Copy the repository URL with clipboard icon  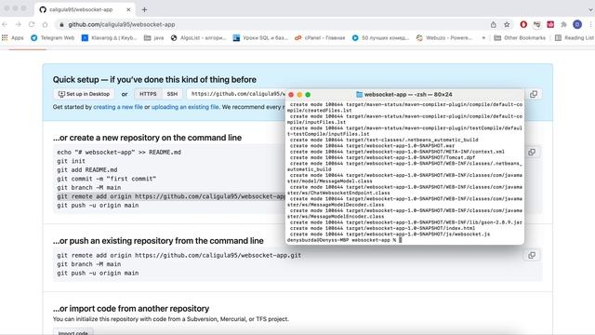534,94
